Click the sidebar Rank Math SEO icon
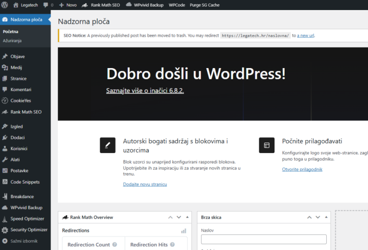 (x=5, y=112)
